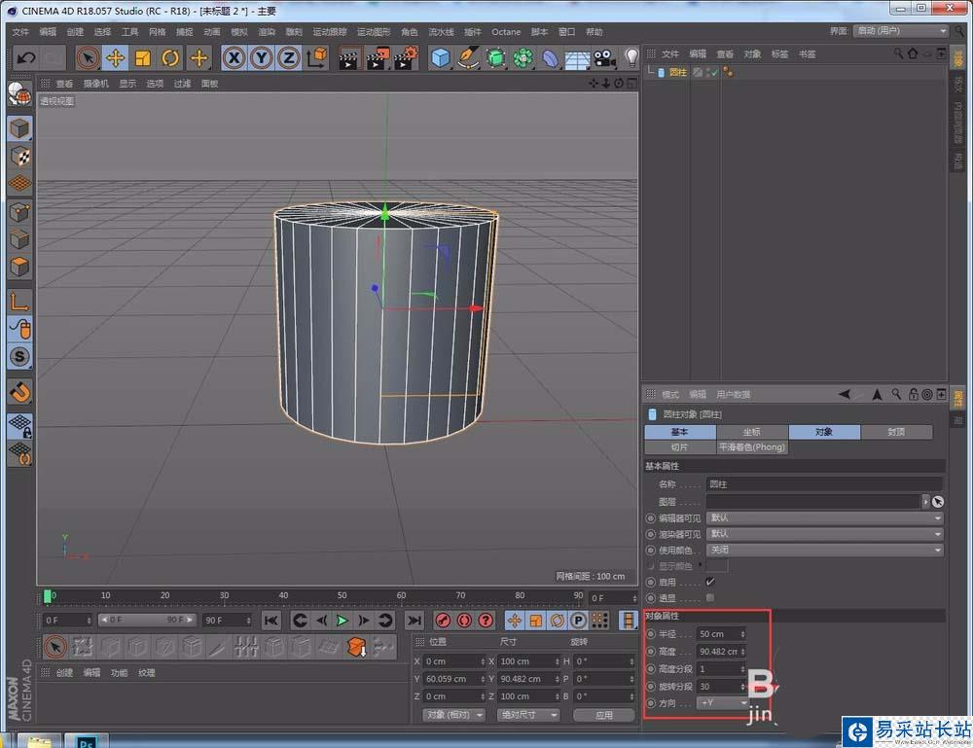Open the 渲染 menu in menu bar
The image size is (973, 748).
pos(266,32)
